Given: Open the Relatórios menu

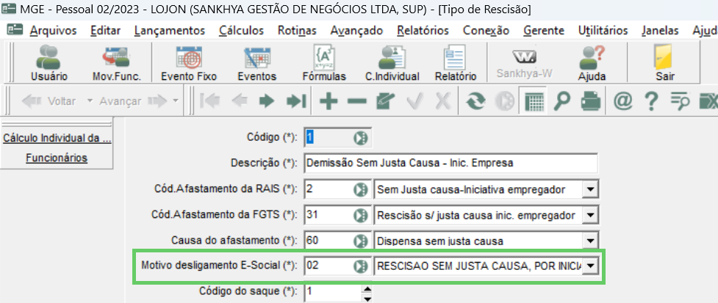Looking at the screenshot, I should [x=423, y=31].
